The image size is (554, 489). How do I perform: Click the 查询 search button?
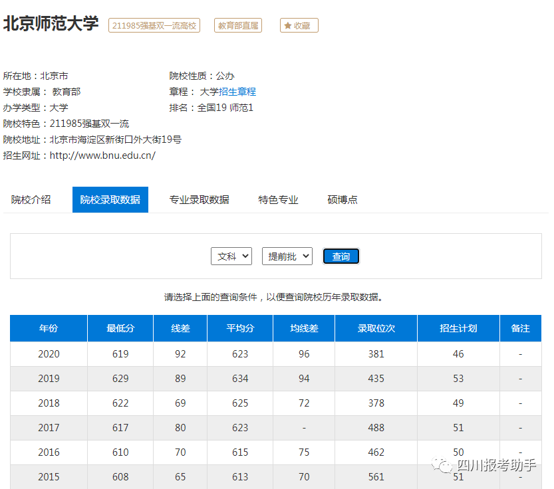[x=341, y=256]
